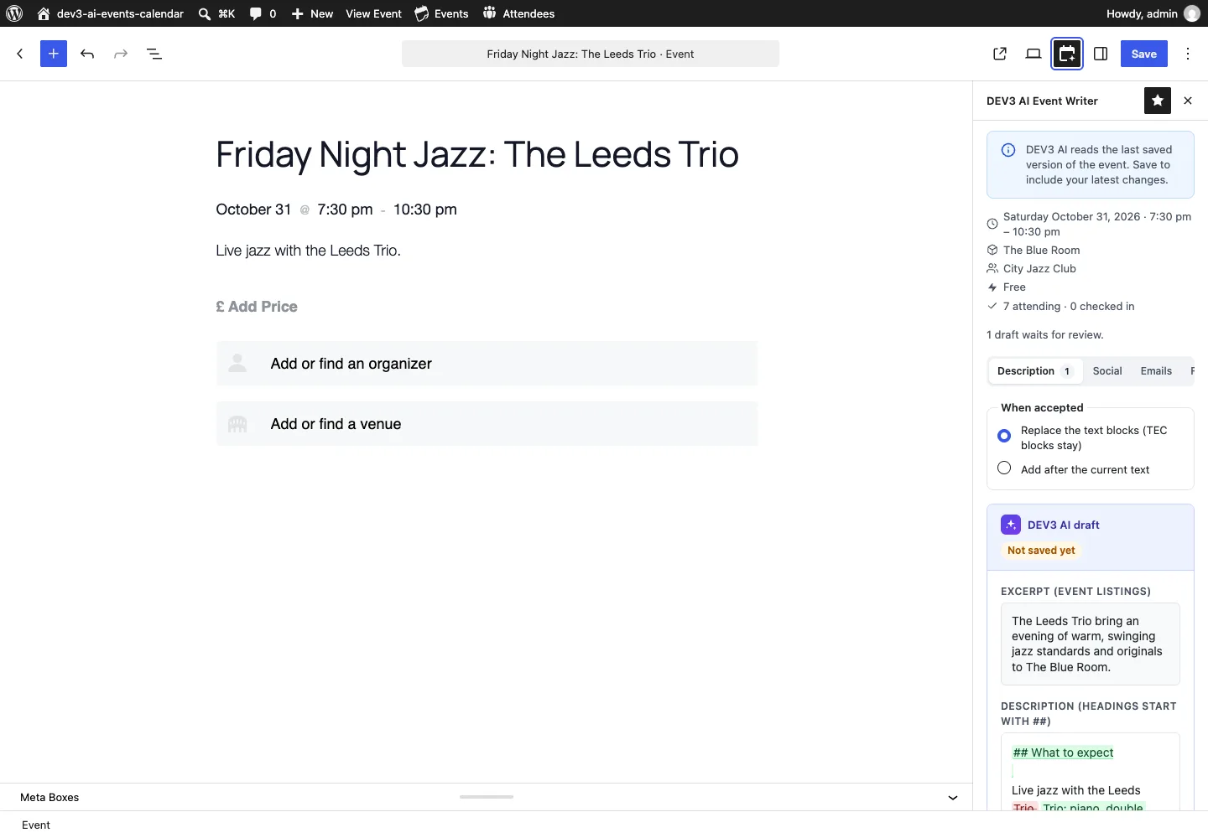Viewport: 1208px width, 838px height.
Task: Go back using the editor back arrow
Action: [x=20, y=54]
